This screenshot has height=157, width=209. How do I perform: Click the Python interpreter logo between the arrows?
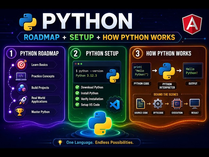tap(167, 71)
